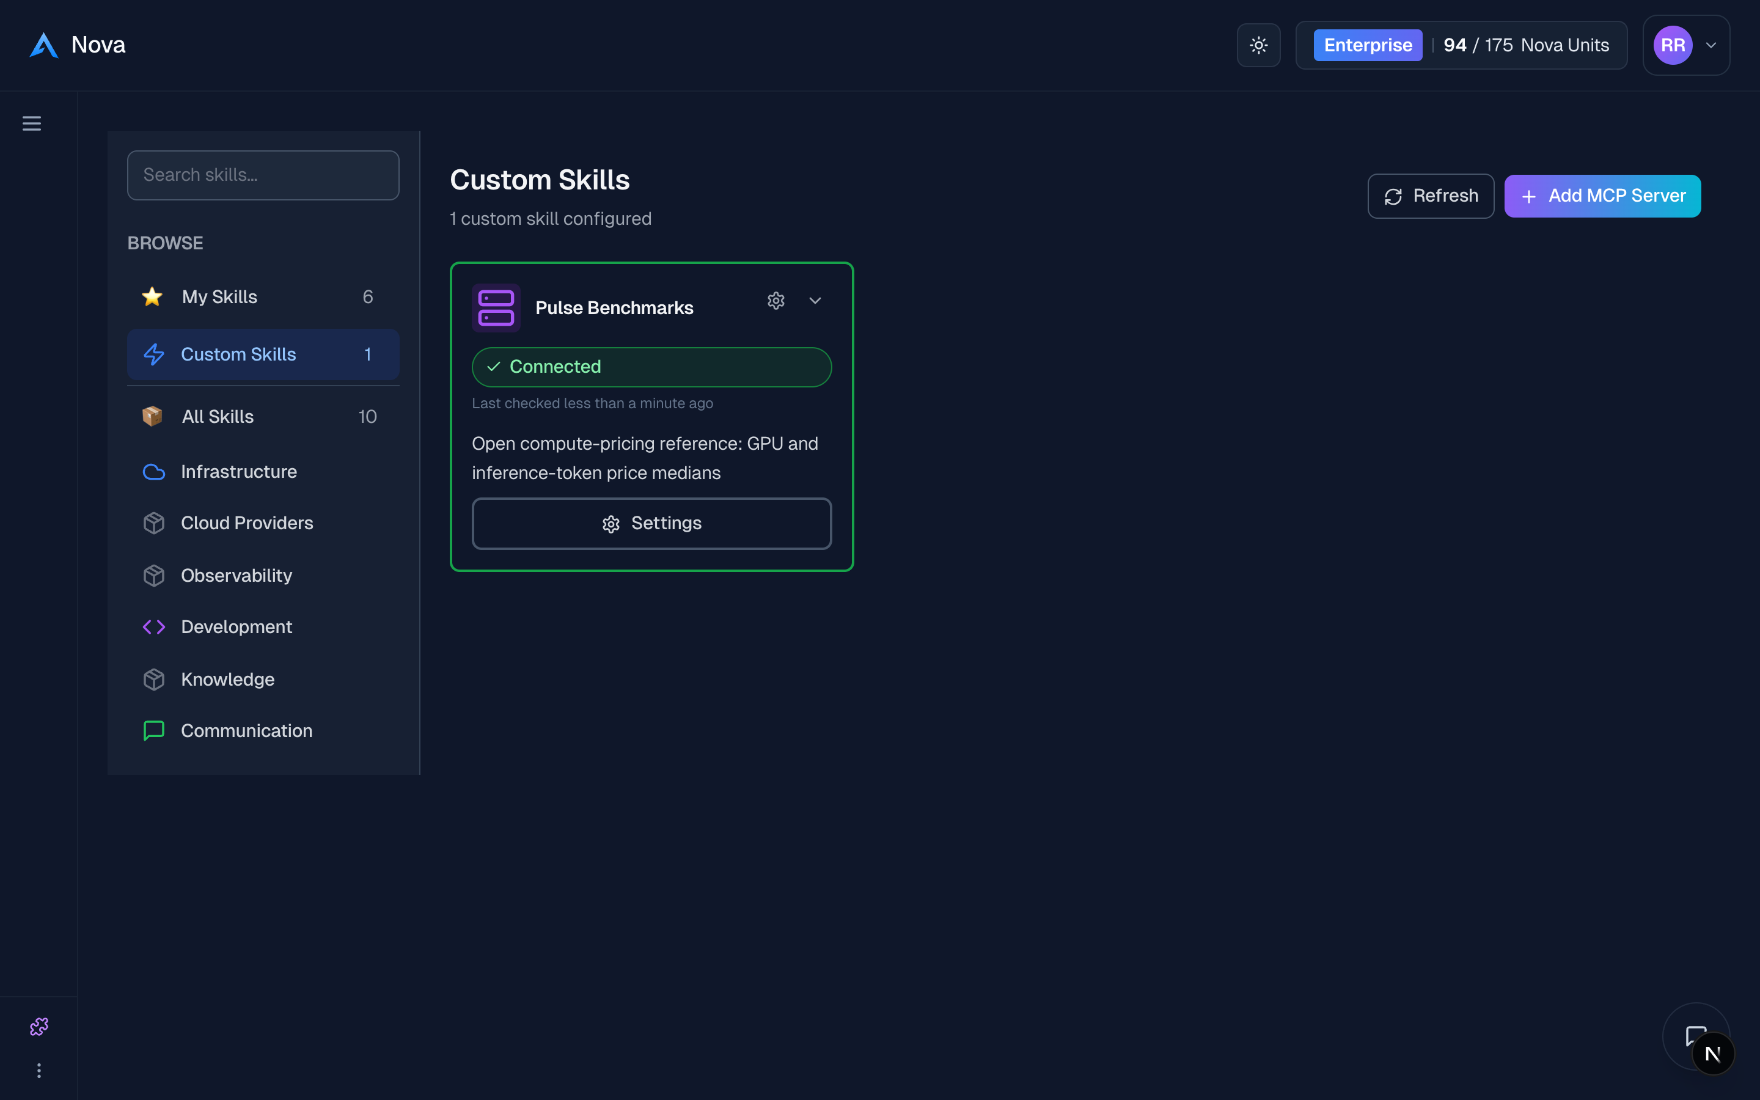Image resolution: width=1760 pixels, height=1100 pixels.
Task: Open the Knowledge category
Action: coord(263,680)
